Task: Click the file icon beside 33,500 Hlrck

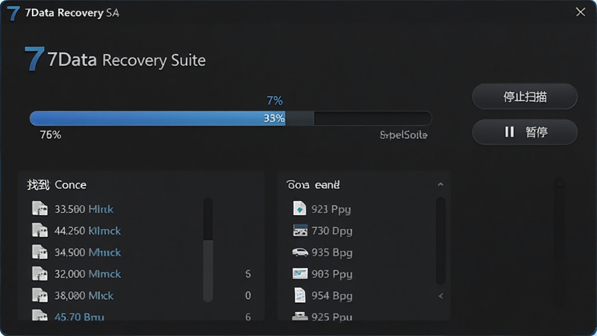Action: click(40, 209)
